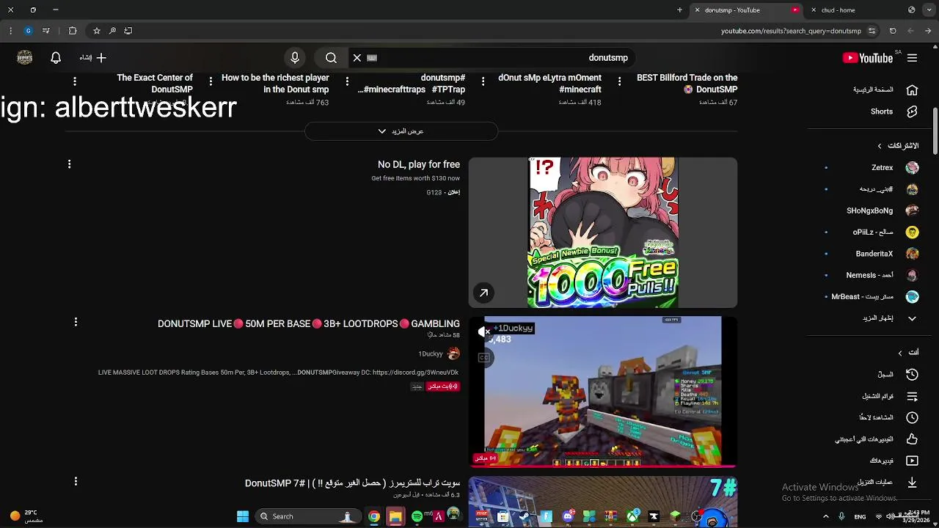Open the Create (+) button
The height and width of the screenshot is (528, 939).
tap(93, 58)
